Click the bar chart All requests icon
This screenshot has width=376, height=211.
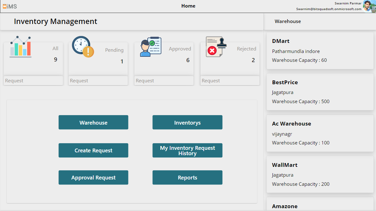[x=21, y=47]
